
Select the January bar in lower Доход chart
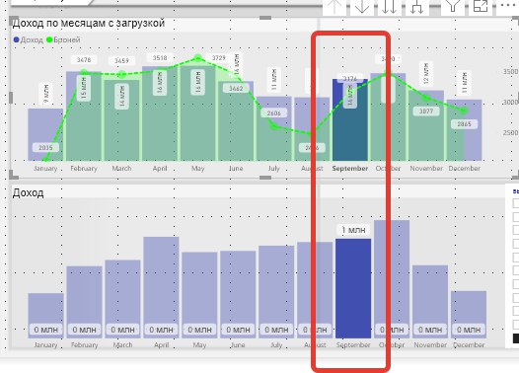[45, 316]
